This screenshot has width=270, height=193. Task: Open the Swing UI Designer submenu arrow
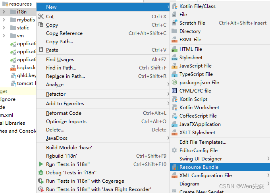pyautogui.click(x=268, y=158)
